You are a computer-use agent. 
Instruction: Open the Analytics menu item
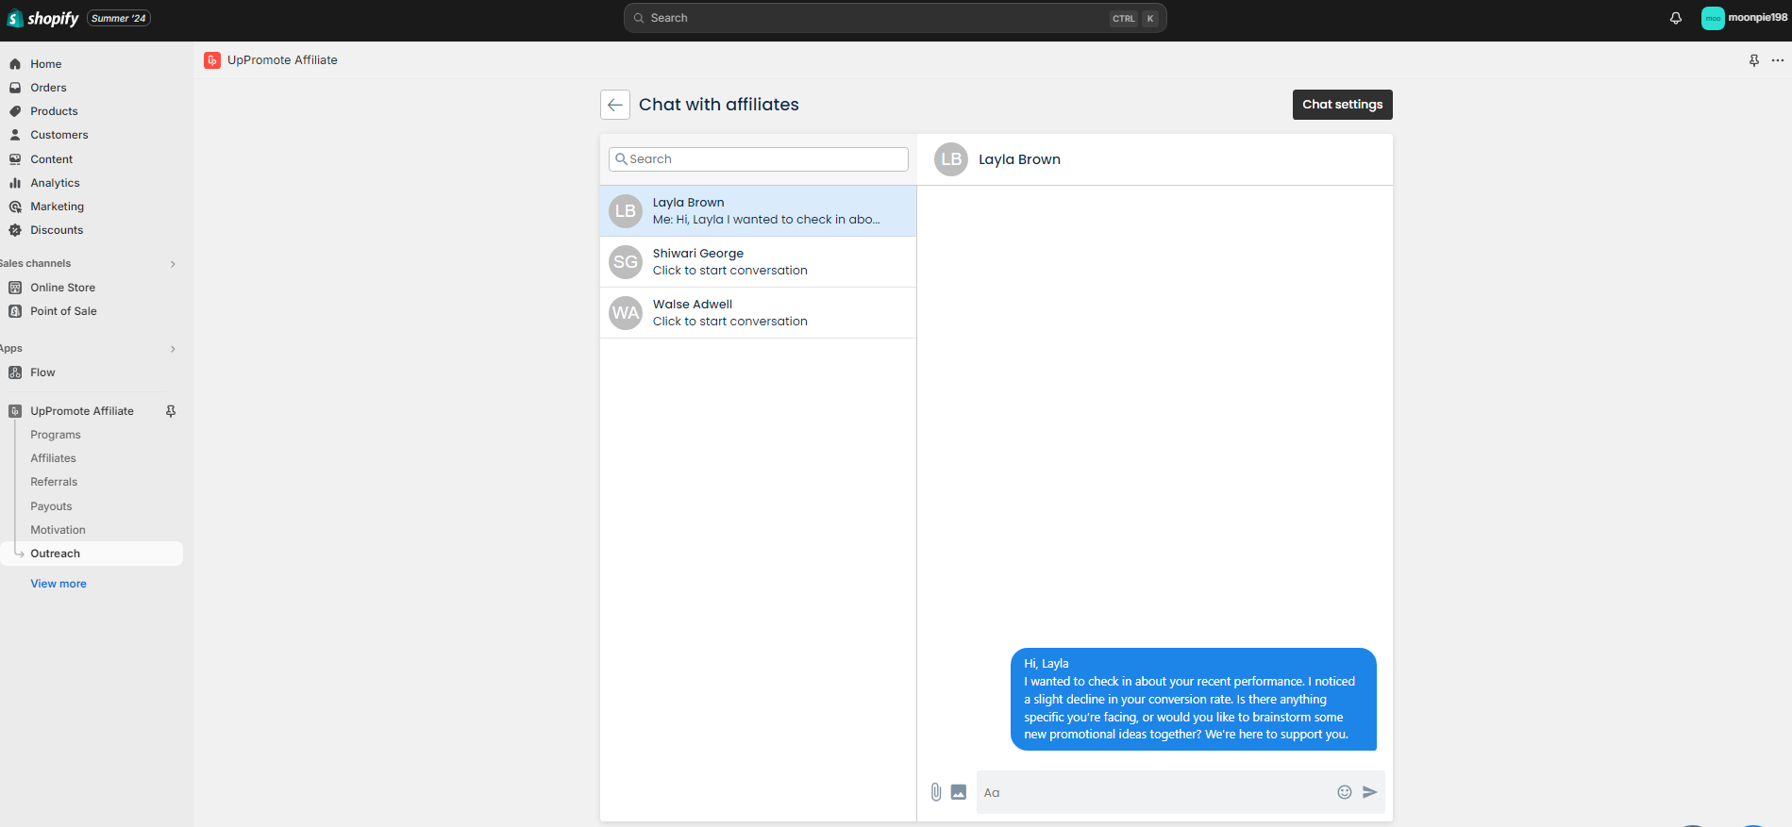pyautogui.click(x=55, y=183)
